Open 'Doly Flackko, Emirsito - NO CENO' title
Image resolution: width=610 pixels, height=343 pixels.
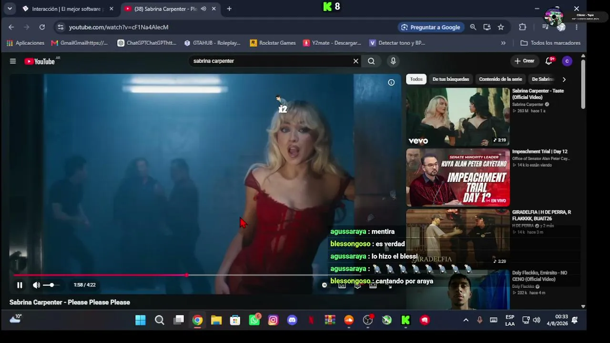[539, 276]
